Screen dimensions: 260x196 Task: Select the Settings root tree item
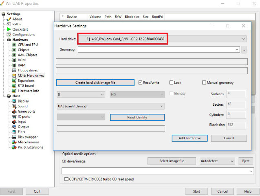(13, 14)
